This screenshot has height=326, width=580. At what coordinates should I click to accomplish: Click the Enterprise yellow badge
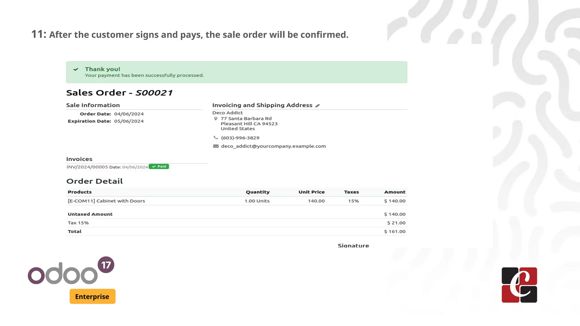coord(92,296)
